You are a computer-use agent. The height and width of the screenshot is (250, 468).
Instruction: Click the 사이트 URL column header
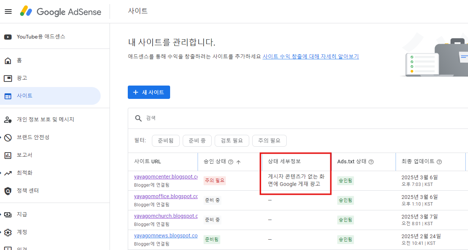pyautogui.click(x=148, y=161)
